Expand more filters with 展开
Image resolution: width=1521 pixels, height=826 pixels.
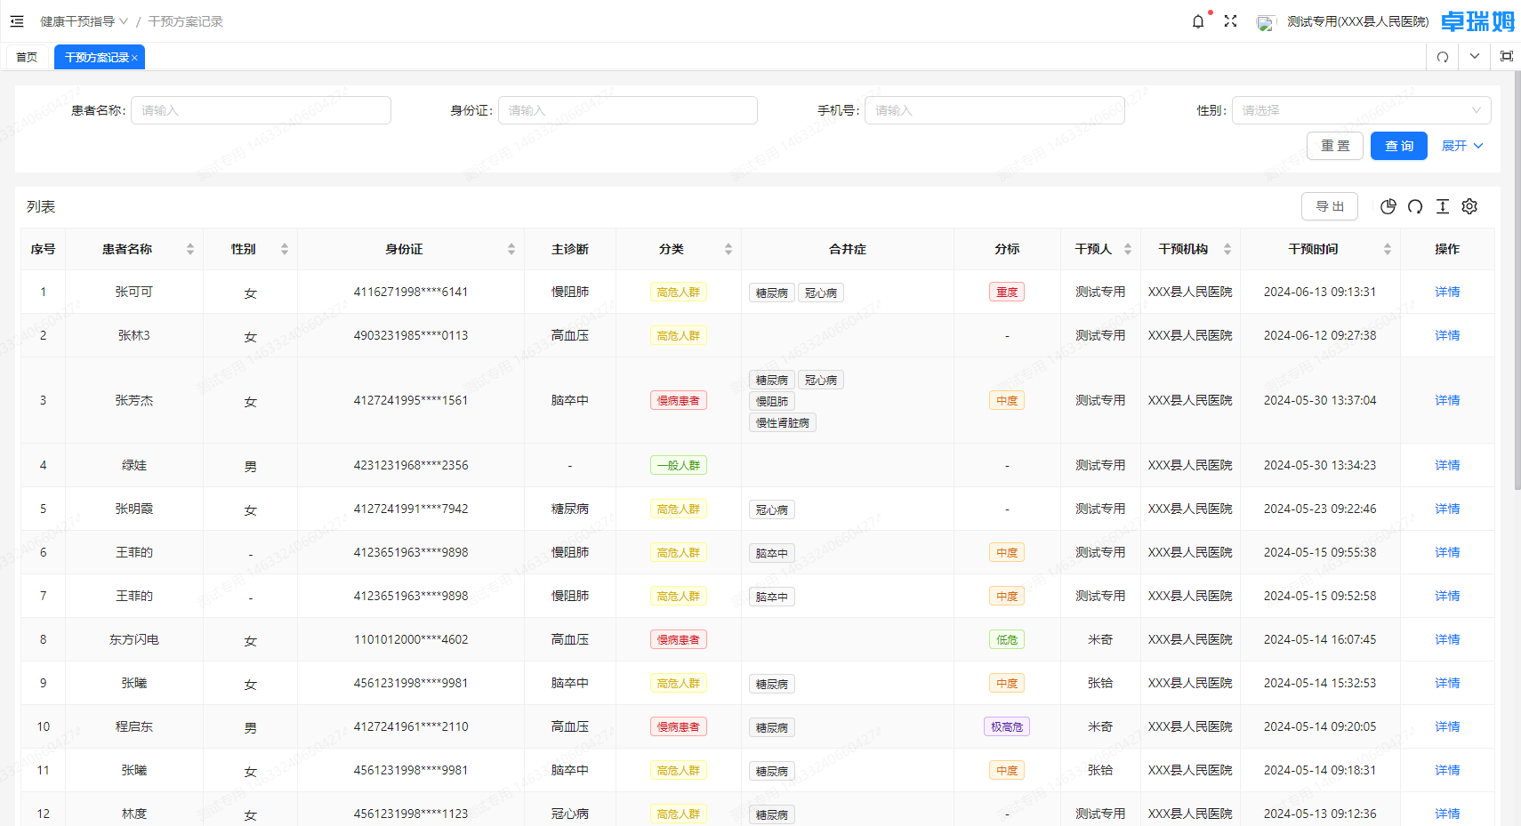pyautogui.click(x=1462, y=146)
